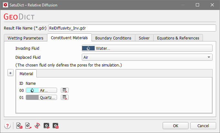Screen dimensions: 220x133
Task: Close the SatuDict dialog window
Action: click(x=212, y=5)
